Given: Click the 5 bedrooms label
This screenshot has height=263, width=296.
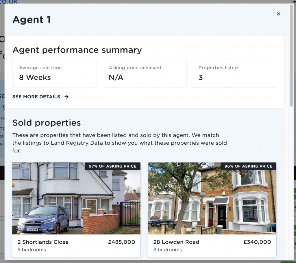Looking at the screenshot, I should click(32, 250).
